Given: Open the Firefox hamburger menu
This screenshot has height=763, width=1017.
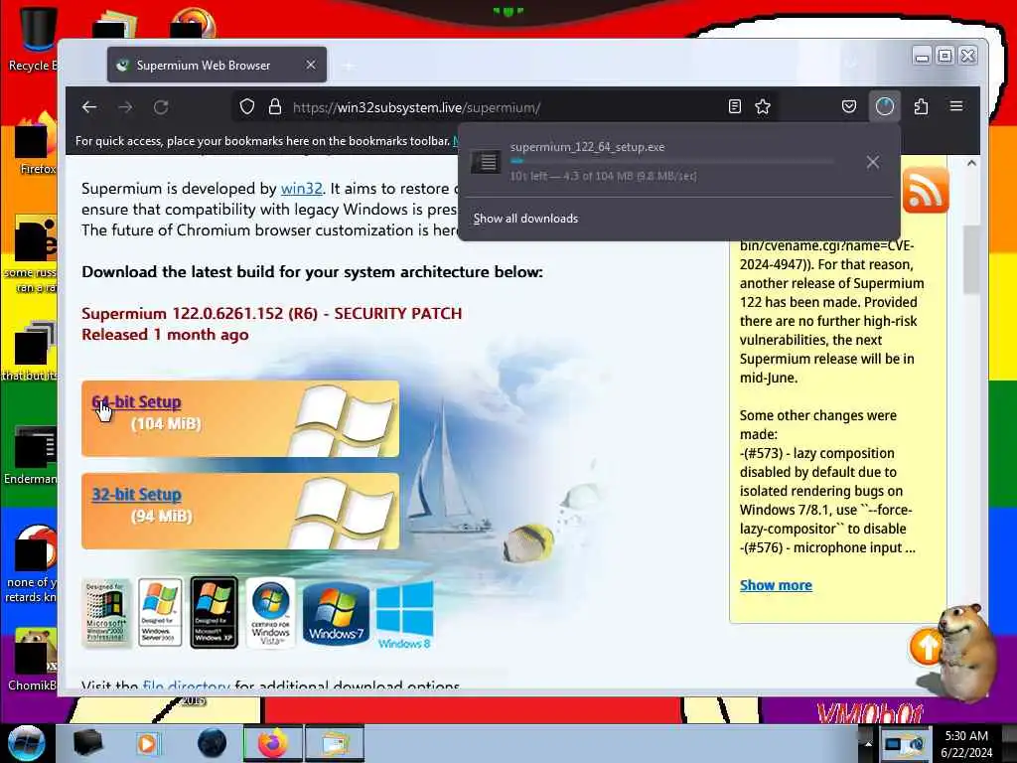Looking at the screenshot, I should (956, 106).
